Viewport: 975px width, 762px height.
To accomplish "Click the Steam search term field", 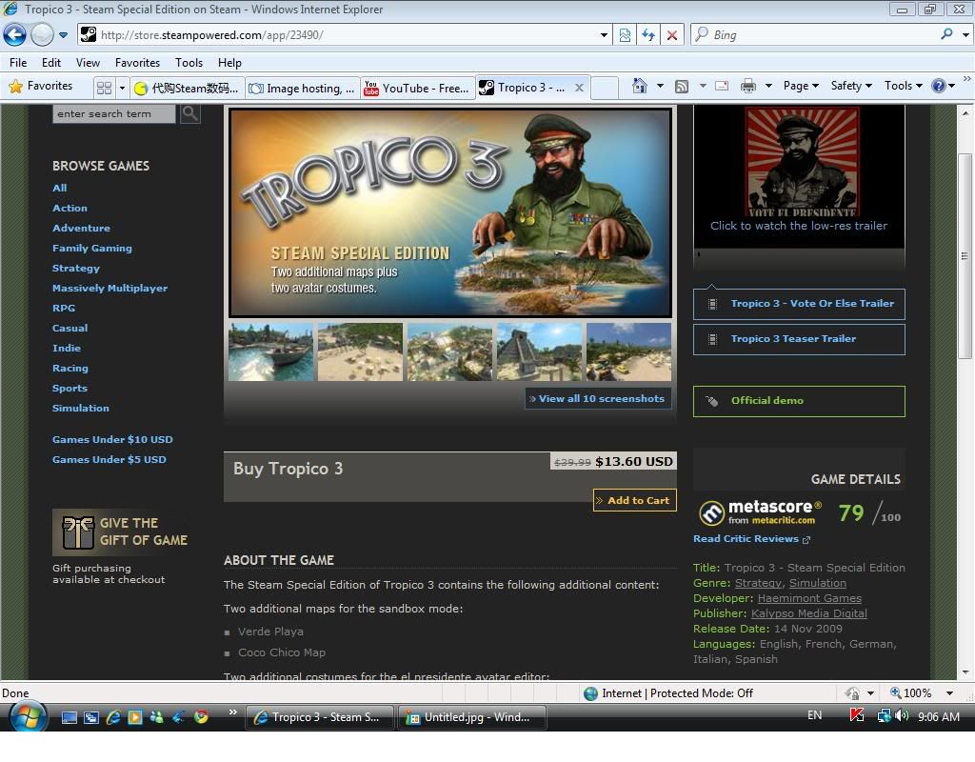I will point(114,114).
